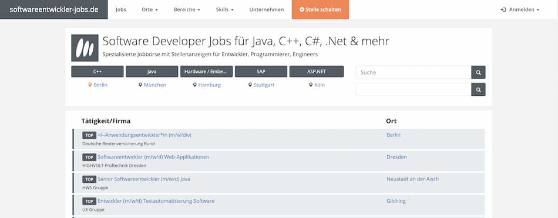Select the SAP category button

261,71
